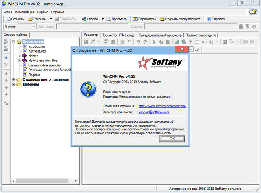
Task: Open the dropdown arrow next to Открыть
Action: [x=51, y=19]
